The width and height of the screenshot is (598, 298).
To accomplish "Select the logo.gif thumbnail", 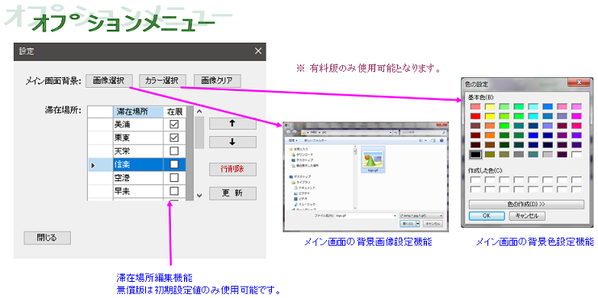I will 373,159.
